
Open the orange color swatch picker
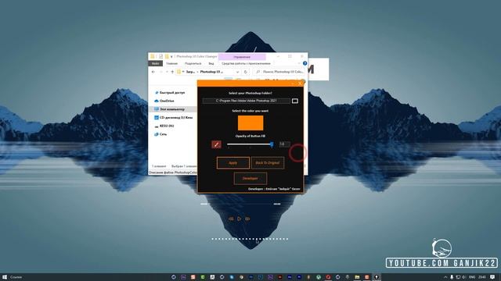click(250, 123)
